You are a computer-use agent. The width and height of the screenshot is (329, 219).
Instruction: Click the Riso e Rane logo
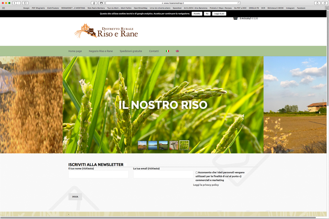click(106, 31)
